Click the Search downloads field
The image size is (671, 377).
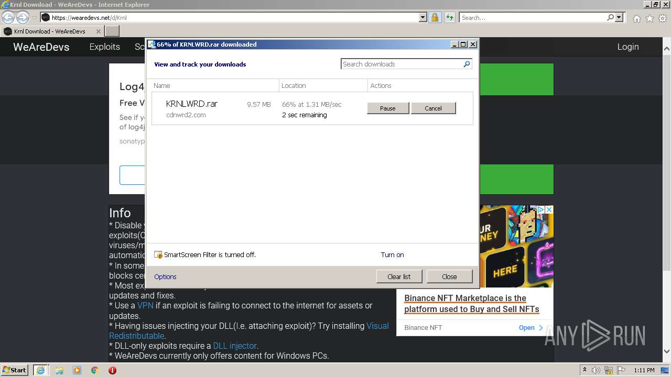402,64
